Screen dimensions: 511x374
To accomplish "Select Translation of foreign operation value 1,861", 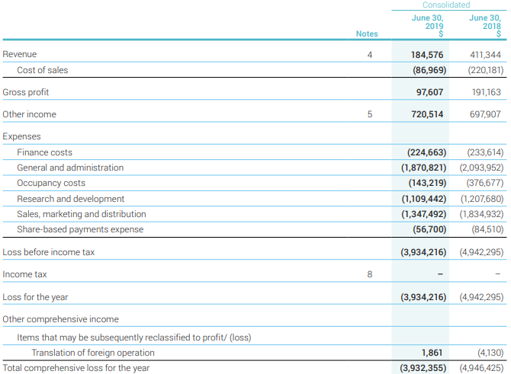I will point(433,353).
